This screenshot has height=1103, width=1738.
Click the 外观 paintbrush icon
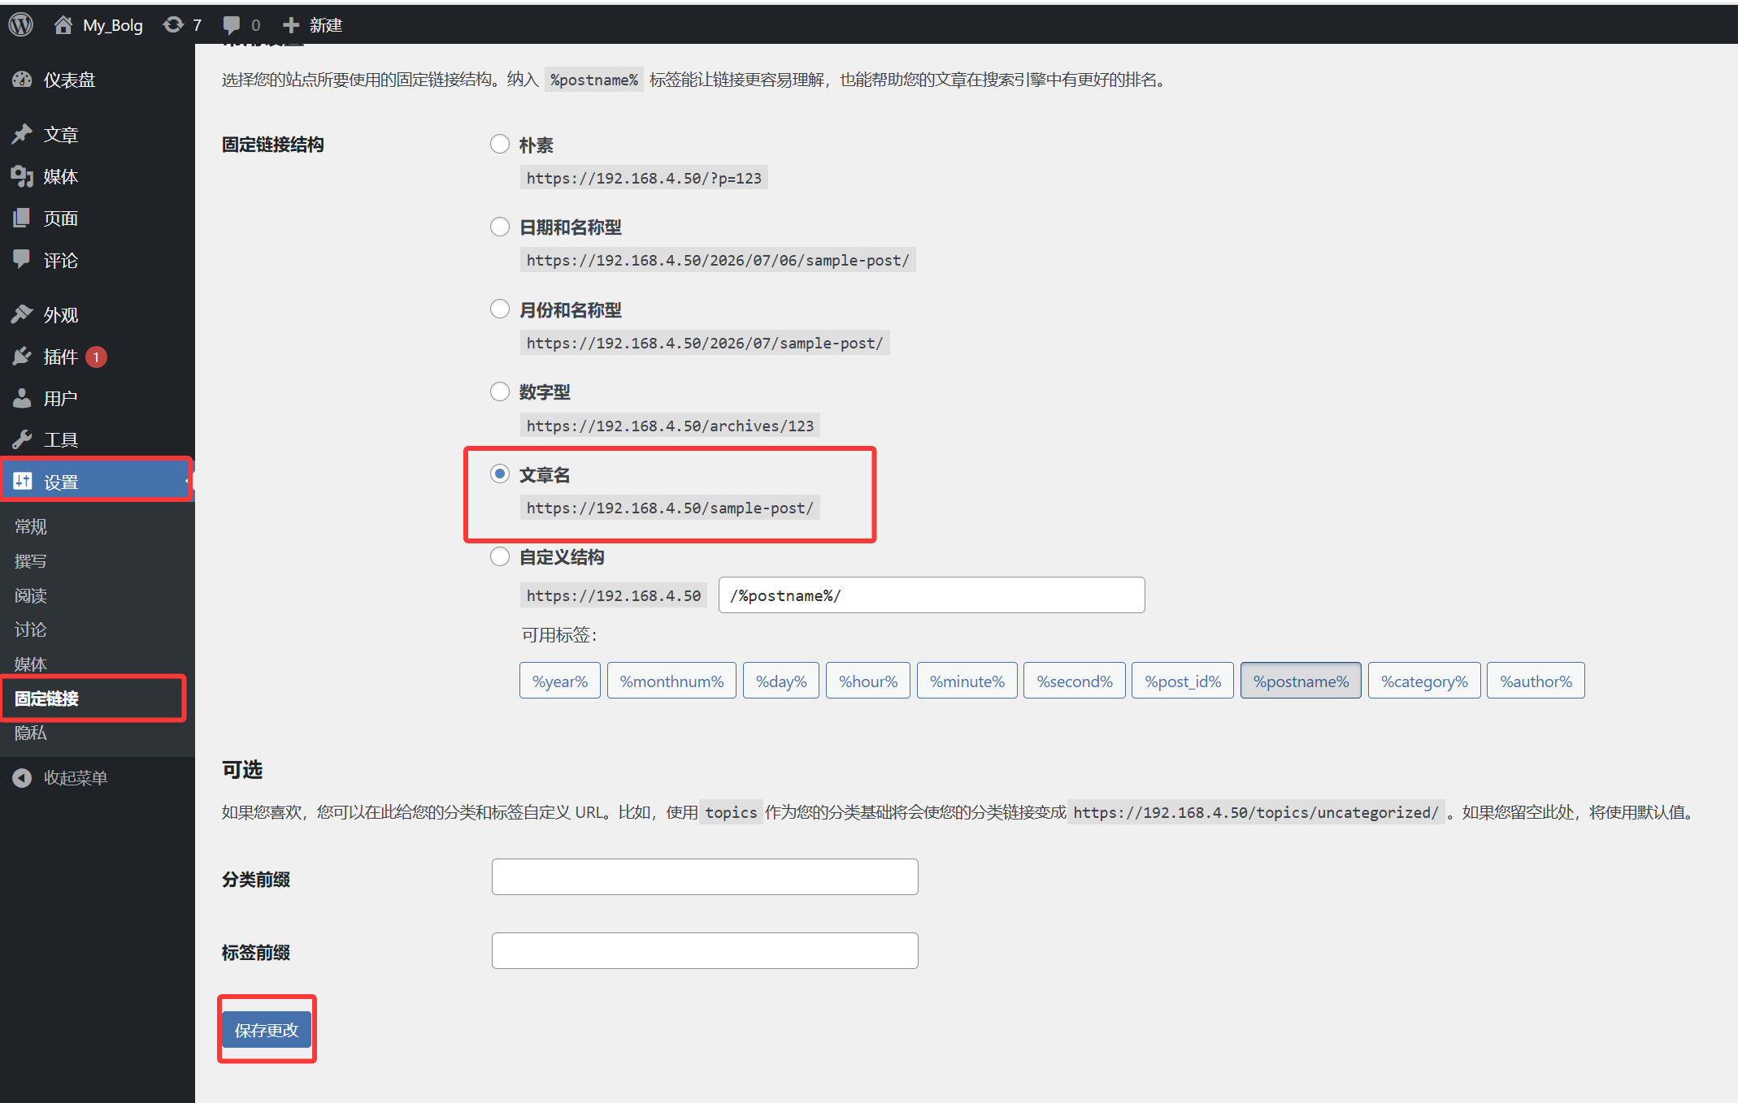coord(23,314)
